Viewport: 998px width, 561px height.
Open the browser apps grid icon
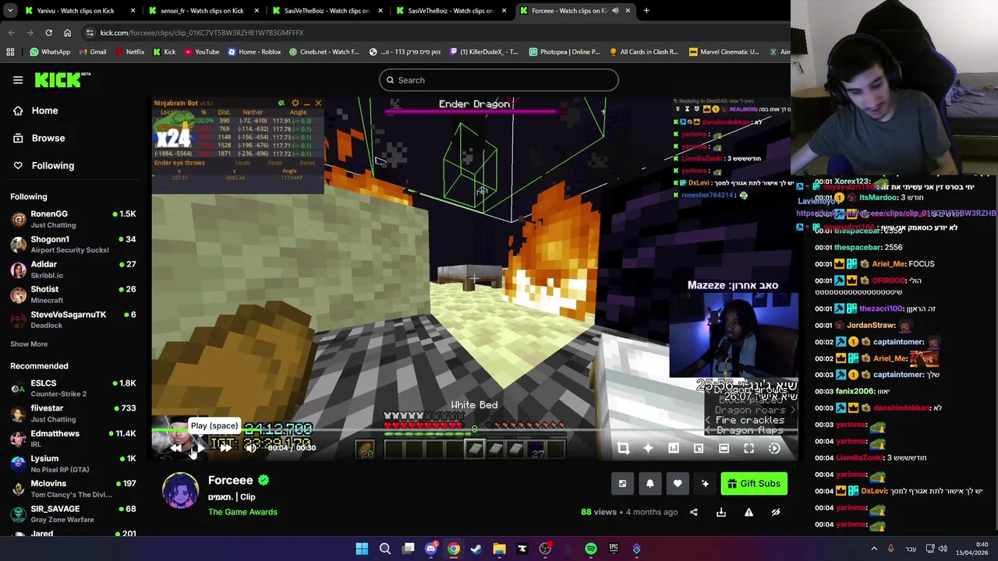10,52
